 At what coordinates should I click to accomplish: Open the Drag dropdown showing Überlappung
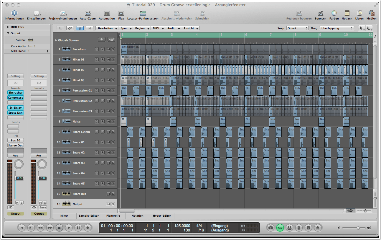337,28
